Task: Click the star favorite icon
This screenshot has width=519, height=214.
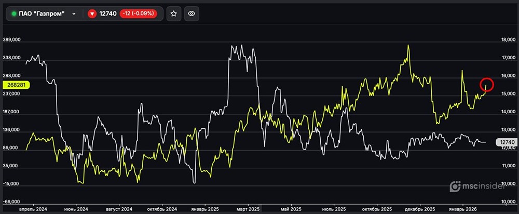Action: click(174, 14)
